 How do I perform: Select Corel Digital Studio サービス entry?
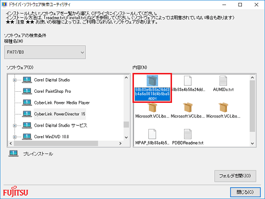(61, 126)
